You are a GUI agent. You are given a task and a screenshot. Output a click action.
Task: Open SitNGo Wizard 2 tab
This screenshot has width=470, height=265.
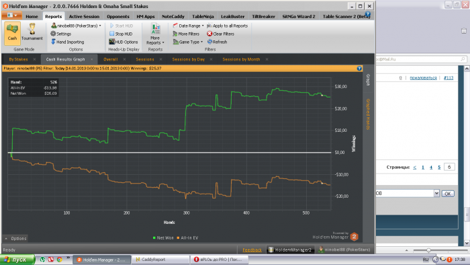pos(299,17)
